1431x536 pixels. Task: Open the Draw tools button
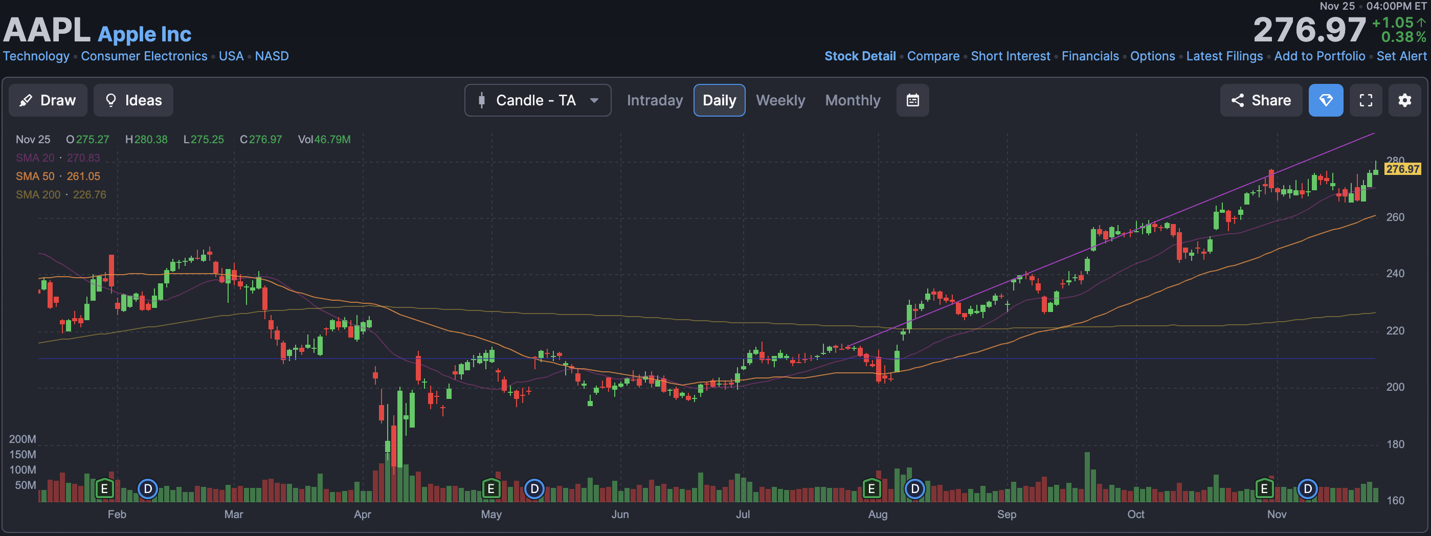[48, 100]
